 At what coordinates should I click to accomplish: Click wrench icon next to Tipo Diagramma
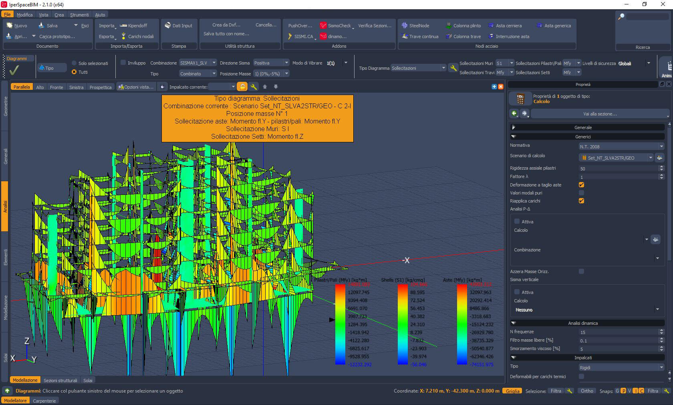(x=453, y=68)
